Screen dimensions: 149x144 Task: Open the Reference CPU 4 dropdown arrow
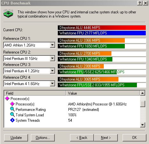coord(52,83)
